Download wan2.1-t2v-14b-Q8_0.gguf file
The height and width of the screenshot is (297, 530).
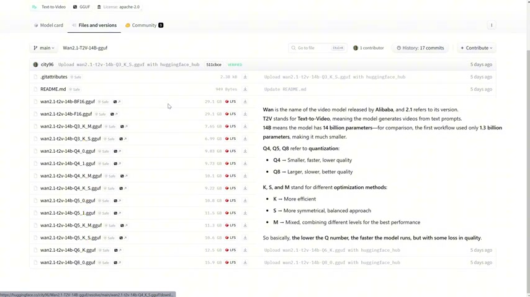click(x=245, y=262)
